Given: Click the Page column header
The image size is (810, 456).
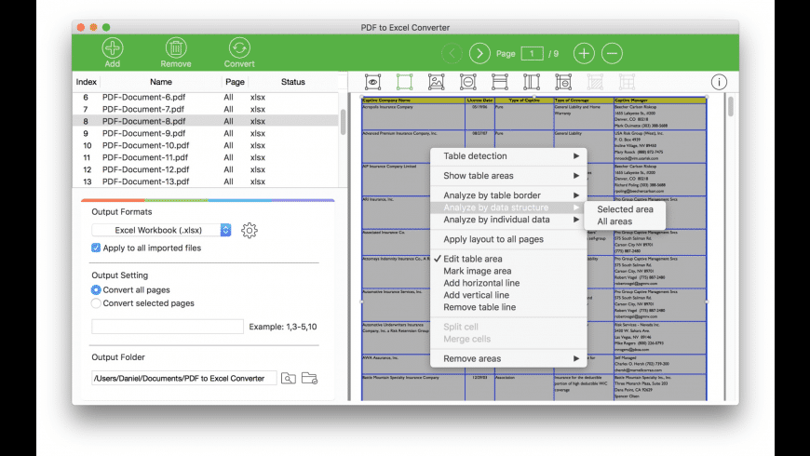Looking at the screenshot, I should coord(235,82).
